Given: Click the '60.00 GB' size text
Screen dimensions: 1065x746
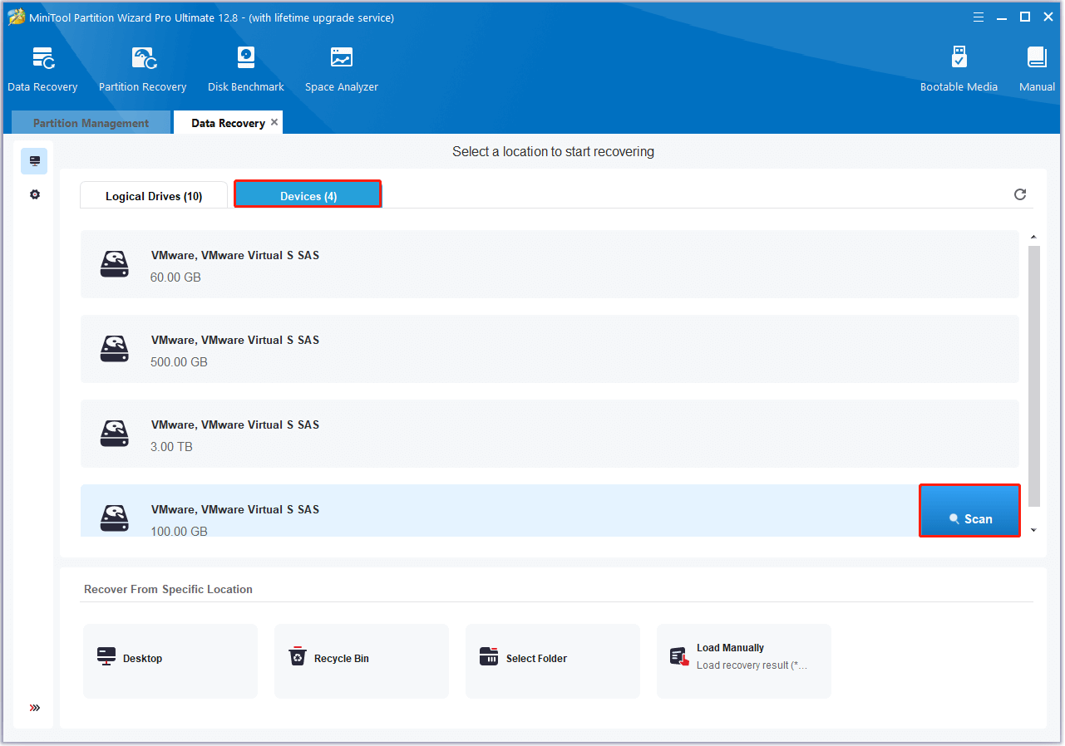Looking at the screenshot, I should pyautogui.click(x=175, y=277).
